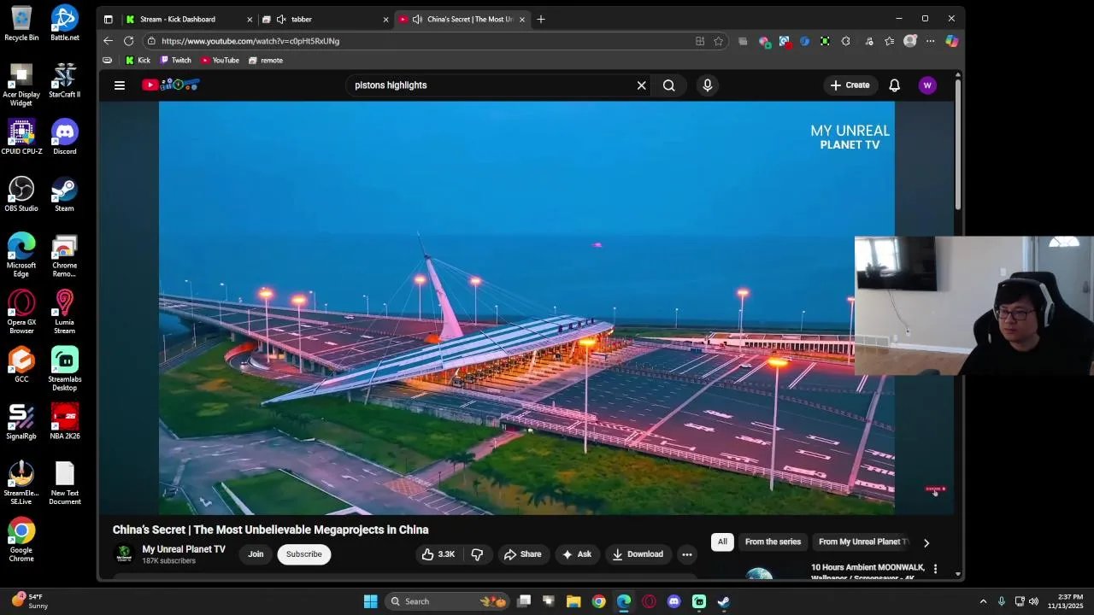Click the channel avatar icon
Viewport: 1094px width, 615px height.
[x=124, y=554]
